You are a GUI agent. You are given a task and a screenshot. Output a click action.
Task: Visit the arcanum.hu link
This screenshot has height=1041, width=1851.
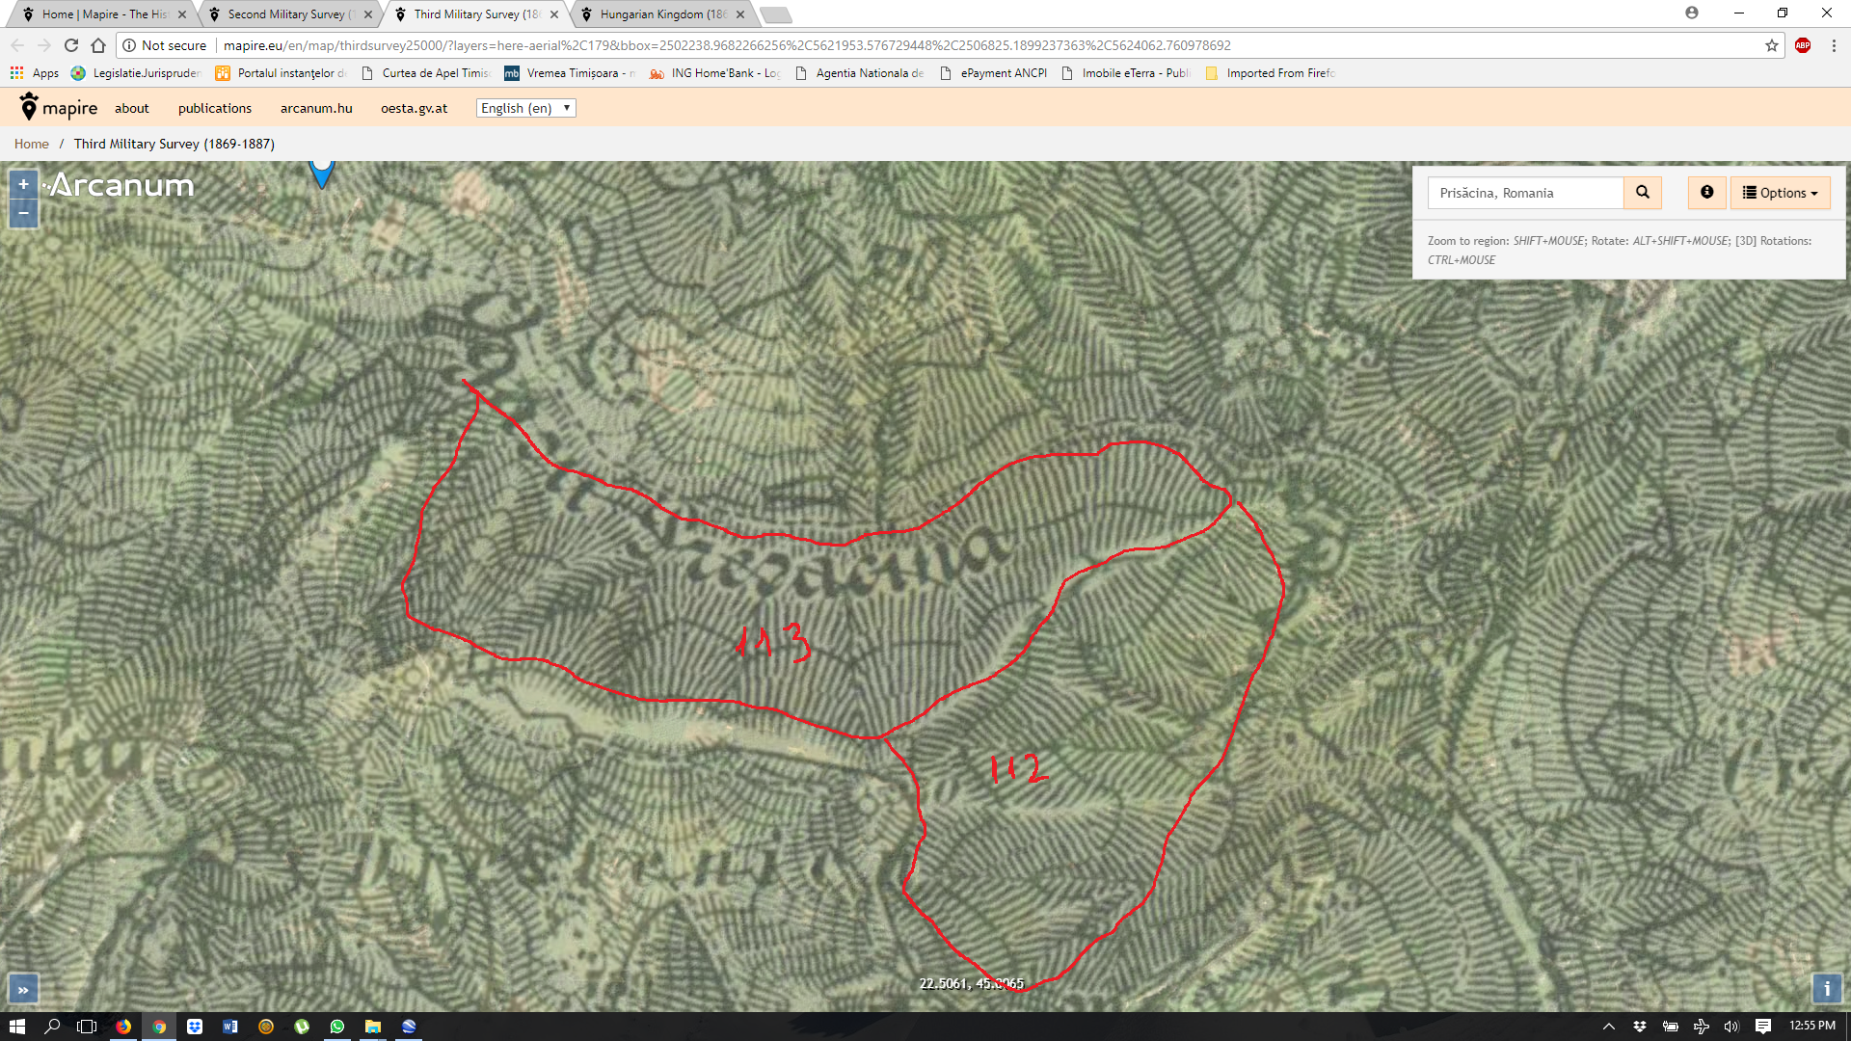tap(316, 108)
